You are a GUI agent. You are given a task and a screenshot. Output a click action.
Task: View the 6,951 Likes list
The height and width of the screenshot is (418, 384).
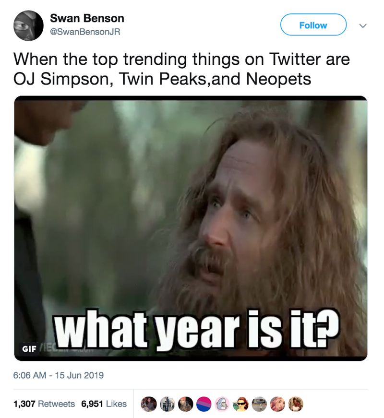tap(104, 404)
